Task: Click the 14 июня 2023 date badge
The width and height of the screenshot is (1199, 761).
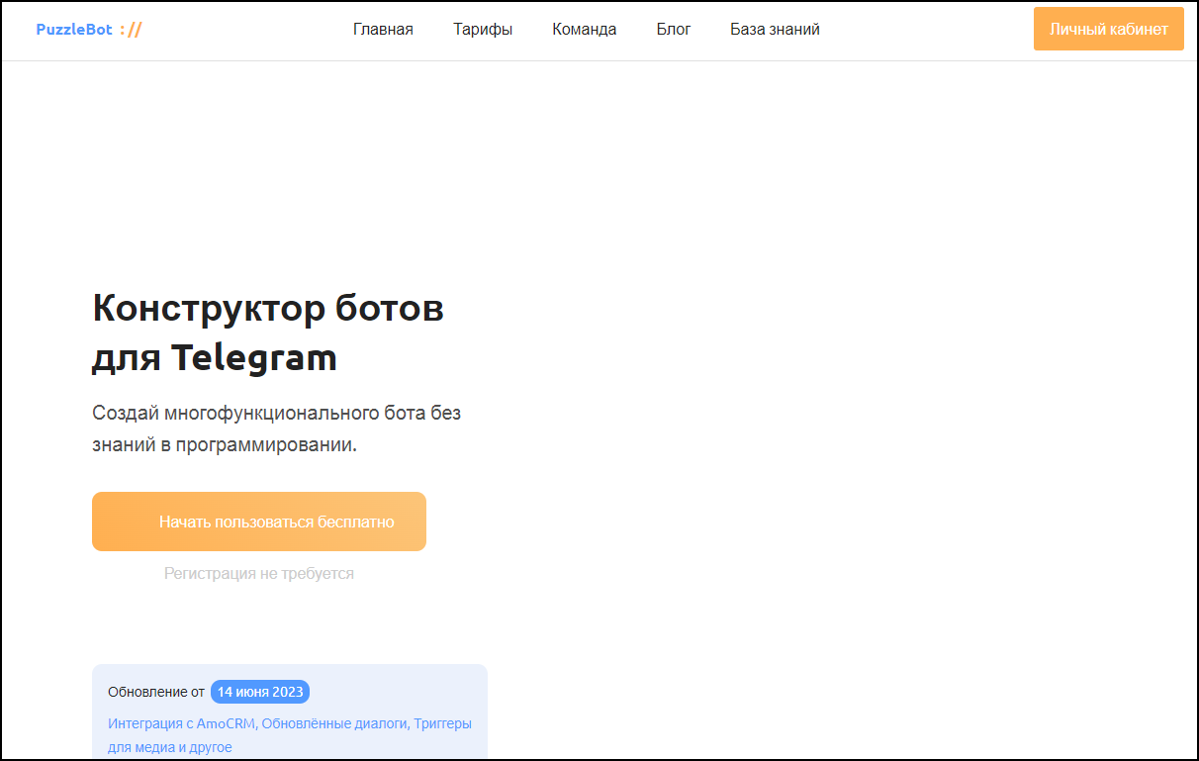Action: [260, 692]
